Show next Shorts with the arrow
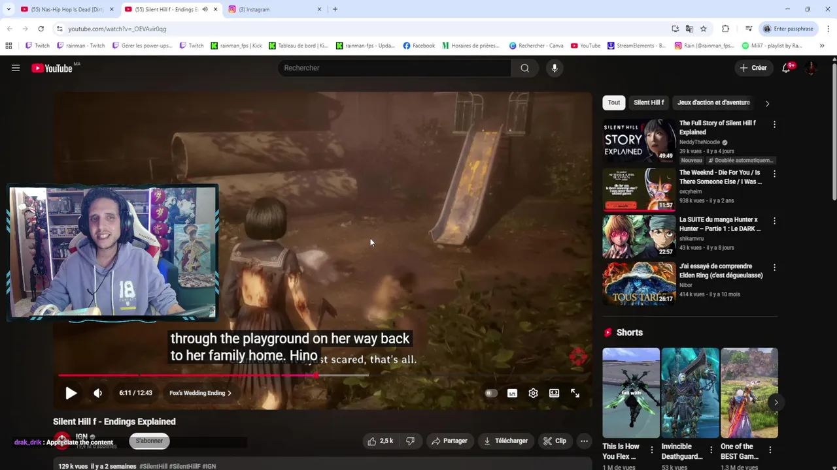This screenshot has width=837, height=470. pos(776,402)
